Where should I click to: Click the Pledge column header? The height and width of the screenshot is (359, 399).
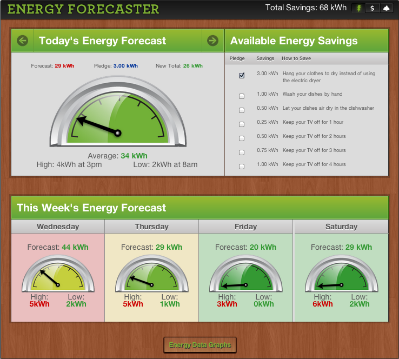pos(237,58)
